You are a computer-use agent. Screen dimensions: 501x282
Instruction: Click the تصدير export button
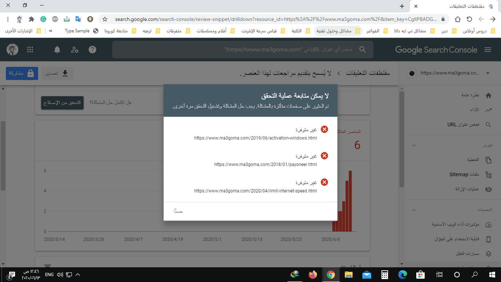(x=58, y=73)
